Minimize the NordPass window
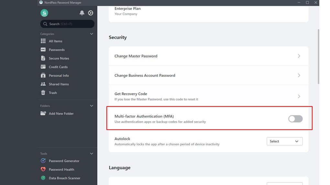330x185 pixels. click(299, 3)
